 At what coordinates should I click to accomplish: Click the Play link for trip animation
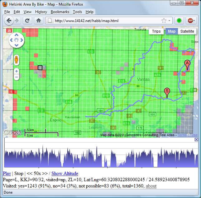[7, 173]
